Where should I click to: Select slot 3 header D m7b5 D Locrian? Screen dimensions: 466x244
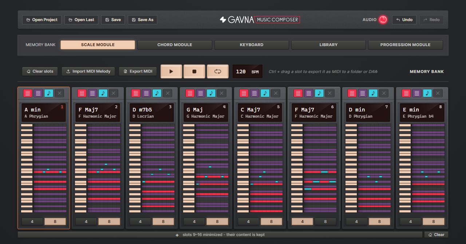coord(152,113)
